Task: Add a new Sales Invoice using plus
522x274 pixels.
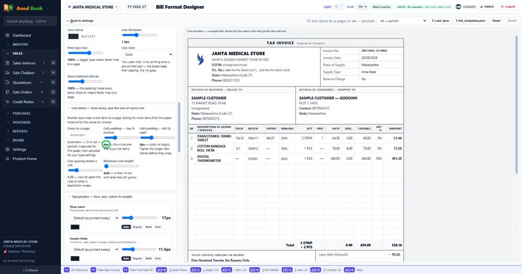Action: point(53,63)
